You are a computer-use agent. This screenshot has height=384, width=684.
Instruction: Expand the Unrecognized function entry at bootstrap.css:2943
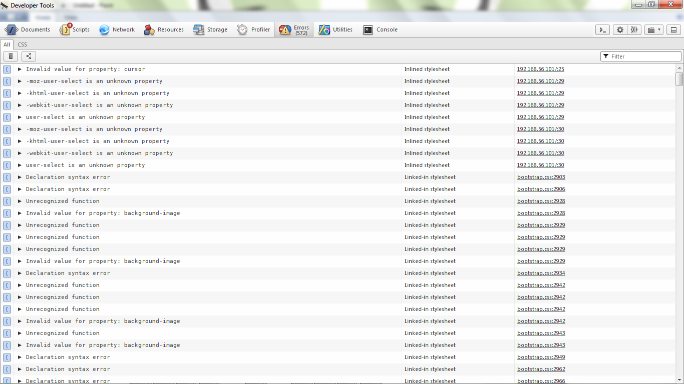pyautogui.click(x=20, y=333)
